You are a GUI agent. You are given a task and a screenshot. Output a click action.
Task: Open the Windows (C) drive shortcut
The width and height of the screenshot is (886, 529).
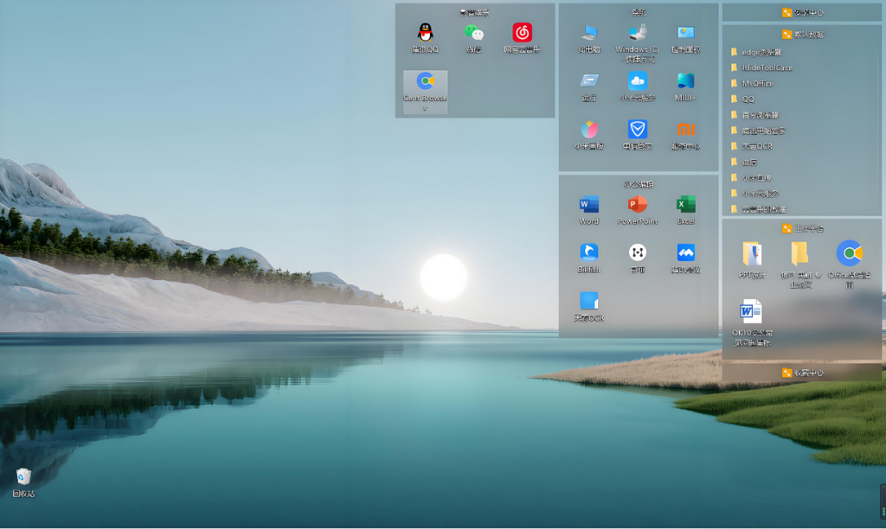(x=638, y=34)
